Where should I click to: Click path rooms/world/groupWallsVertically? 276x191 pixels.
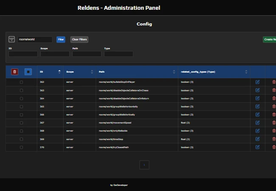click(x=117, y=115)
